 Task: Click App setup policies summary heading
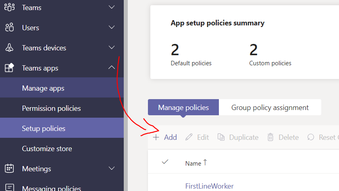coord(218,23)
